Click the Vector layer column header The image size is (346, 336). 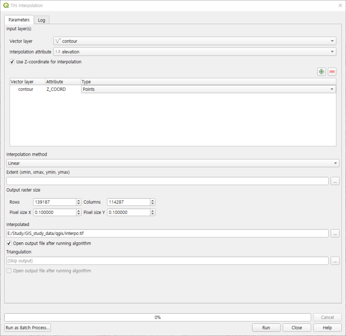(x=27, y=82)
